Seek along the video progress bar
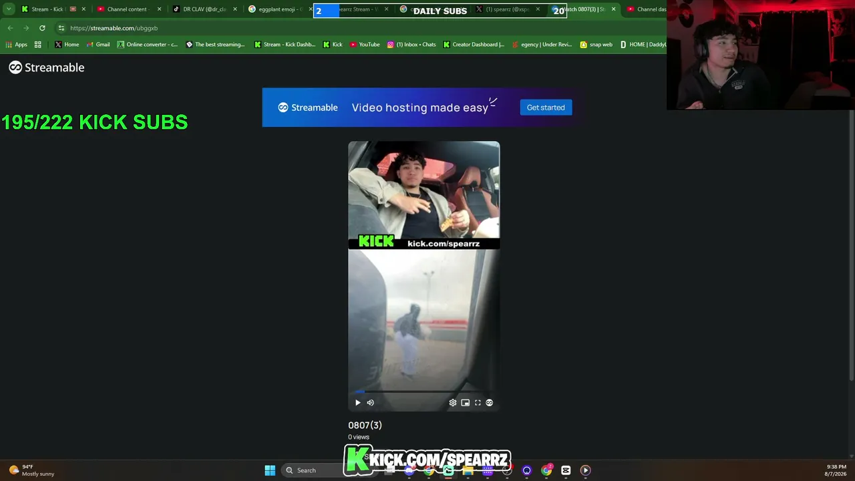855x481 pixels. (423, 391)
